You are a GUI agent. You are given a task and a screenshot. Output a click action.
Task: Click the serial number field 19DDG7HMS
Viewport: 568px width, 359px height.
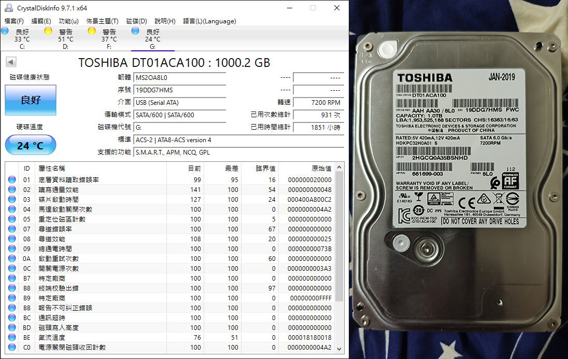[180, 90]
